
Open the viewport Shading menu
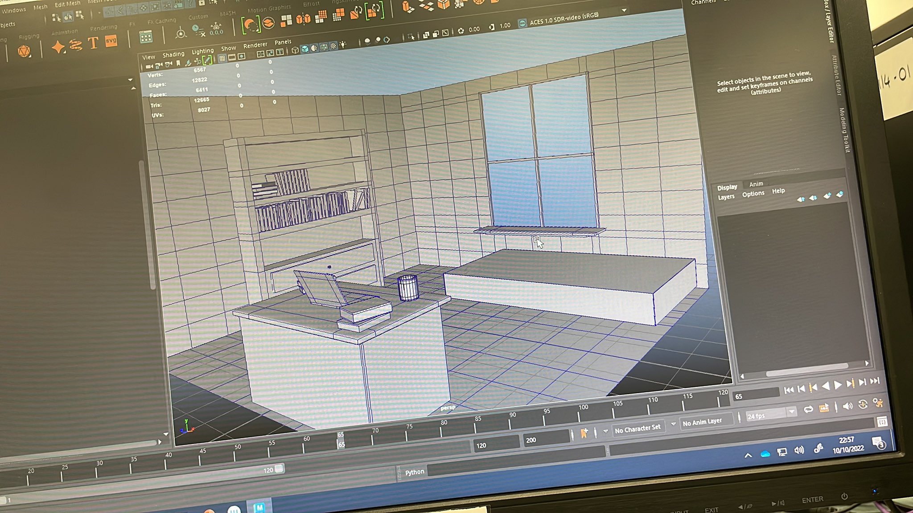tap(173, 54)
